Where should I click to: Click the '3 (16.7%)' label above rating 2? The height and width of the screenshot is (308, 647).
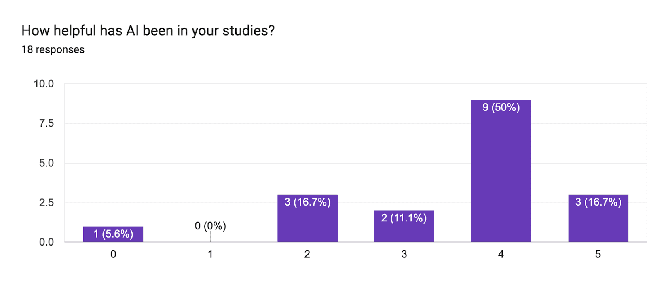[307, 202]
